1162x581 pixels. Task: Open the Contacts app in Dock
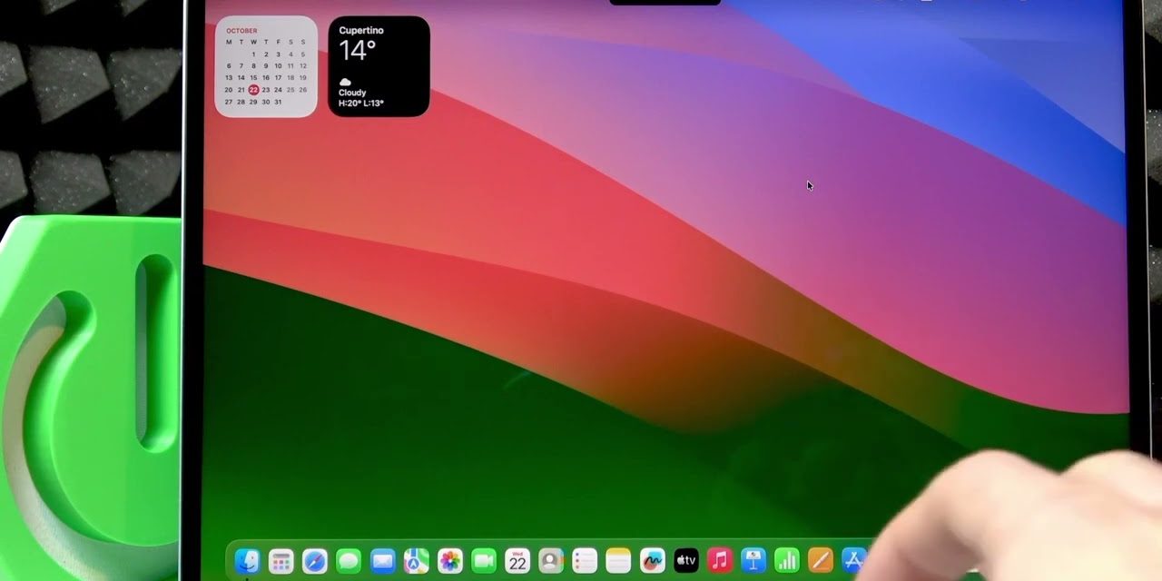[x=551, y=561]
